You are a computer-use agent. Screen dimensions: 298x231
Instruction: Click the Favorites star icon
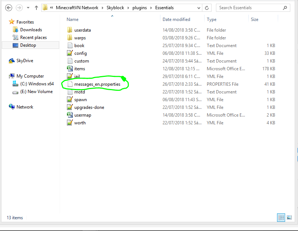pyautogui.click(x=12, y=22)
